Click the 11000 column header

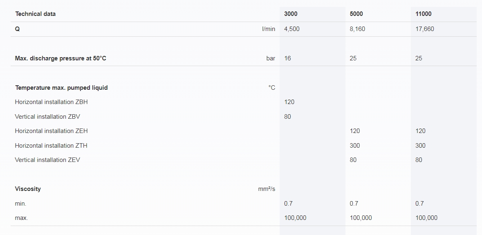click(423, 14)
